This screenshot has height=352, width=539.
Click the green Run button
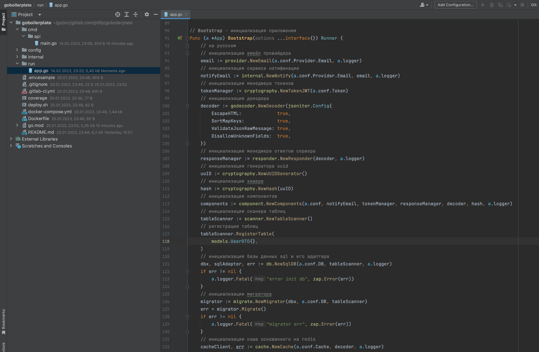tap(483, 5)
